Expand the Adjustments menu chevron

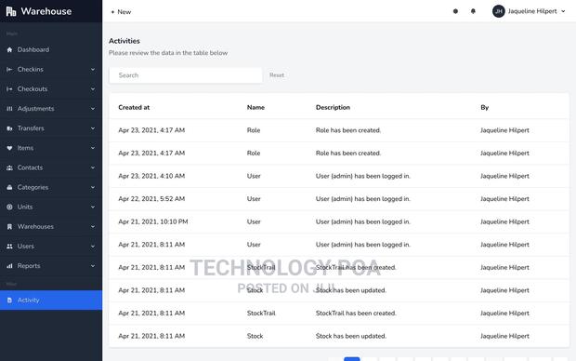pos(93,109)
